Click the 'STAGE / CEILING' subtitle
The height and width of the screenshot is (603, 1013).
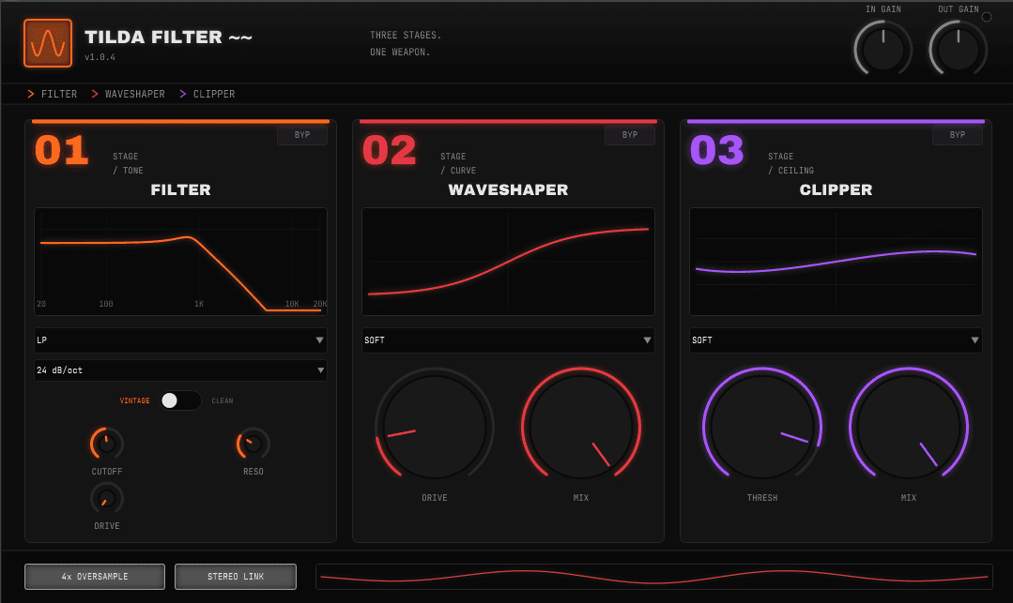(790, 163)
